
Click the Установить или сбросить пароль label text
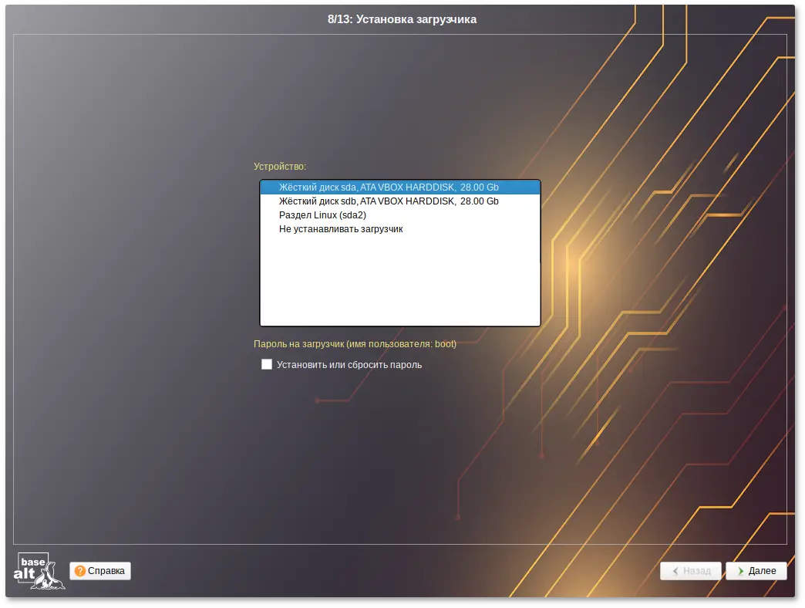pyautogui.click(x=349, y=365)
